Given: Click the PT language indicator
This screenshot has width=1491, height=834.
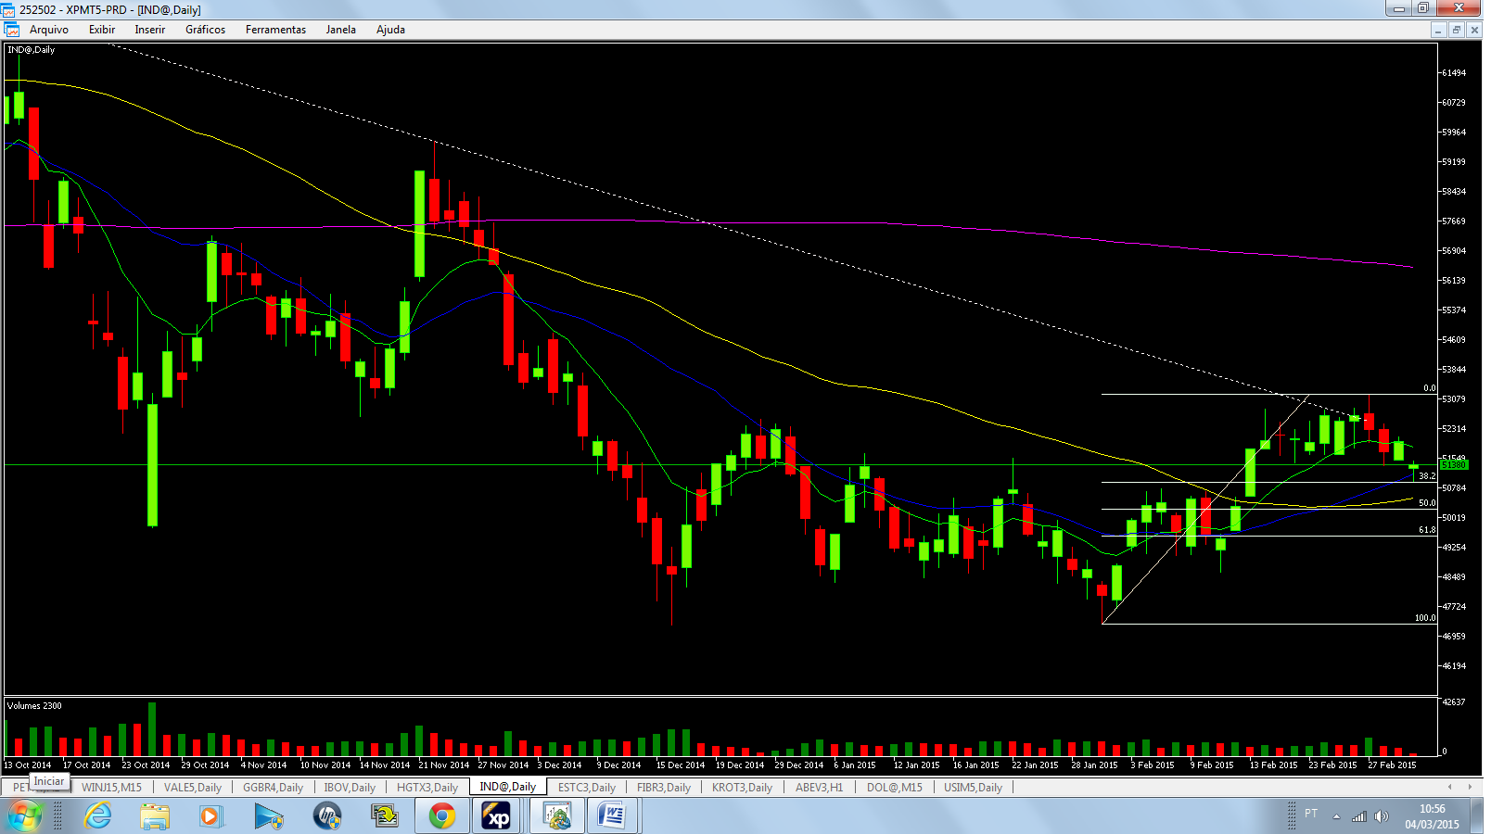Looking at the screenshot, I should [1311, 814].
